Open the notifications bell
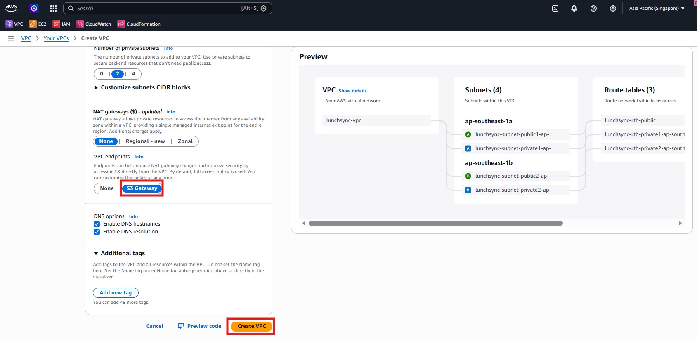This screenshot has width=697, height=341. 574,8
